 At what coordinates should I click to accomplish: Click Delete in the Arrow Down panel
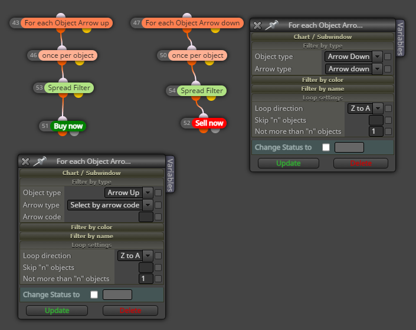[x=361, y=163]
